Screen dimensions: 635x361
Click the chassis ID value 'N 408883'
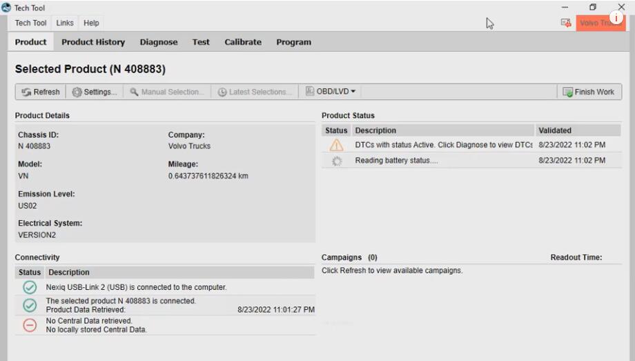34,146
